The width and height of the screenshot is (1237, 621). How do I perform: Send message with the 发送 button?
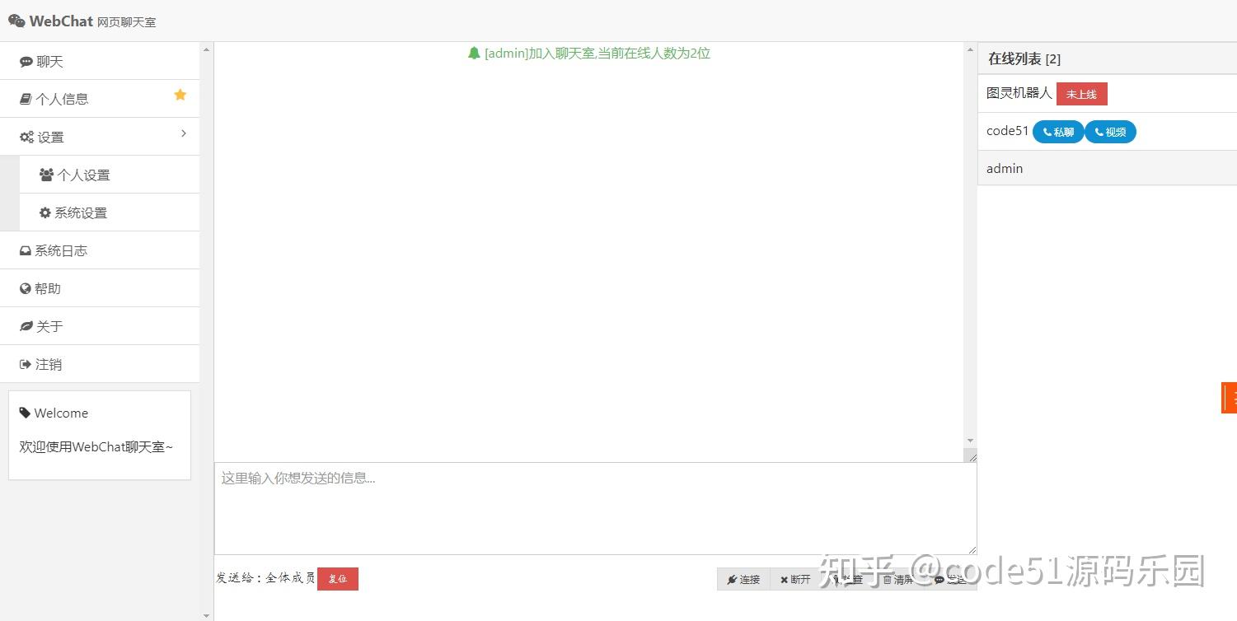coord(952,579)
